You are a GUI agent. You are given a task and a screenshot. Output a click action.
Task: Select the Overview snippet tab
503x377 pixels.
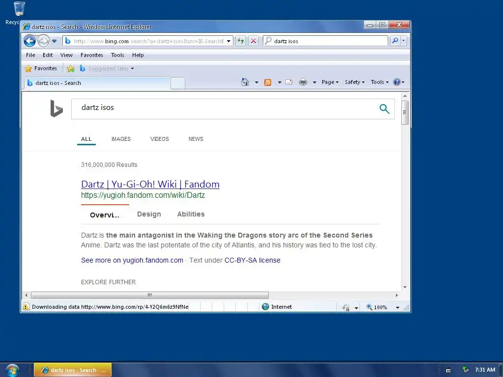105,215
